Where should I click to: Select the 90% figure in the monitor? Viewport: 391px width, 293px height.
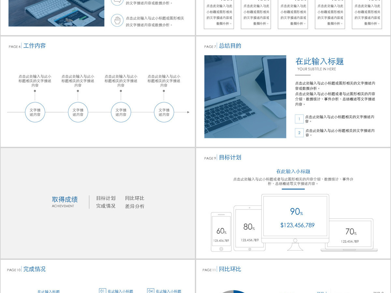click(297, 212)
